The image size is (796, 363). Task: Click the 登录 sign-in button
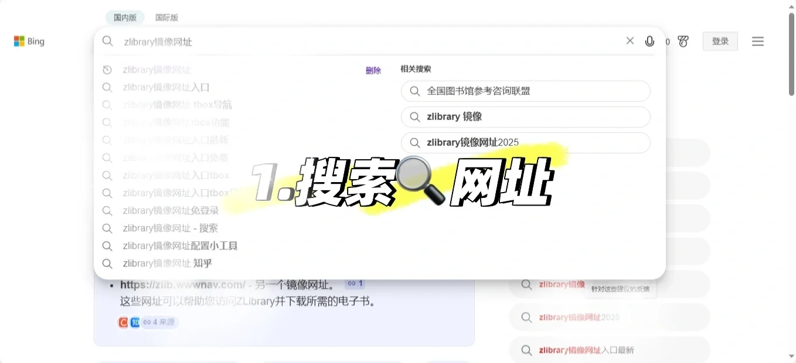[x=720, y=41]
